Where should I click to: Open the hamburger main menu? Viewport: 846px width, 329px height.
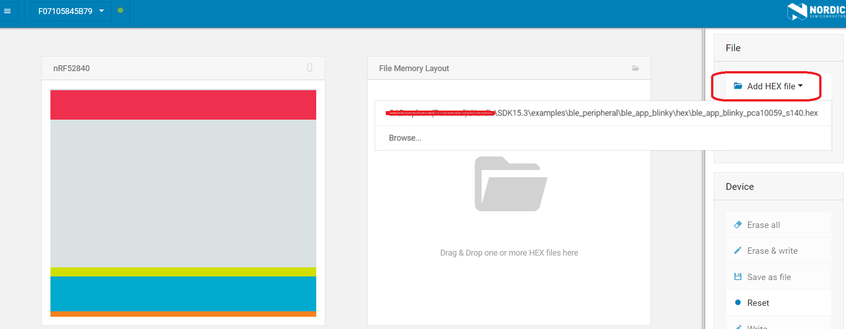[x=8, y=11]
